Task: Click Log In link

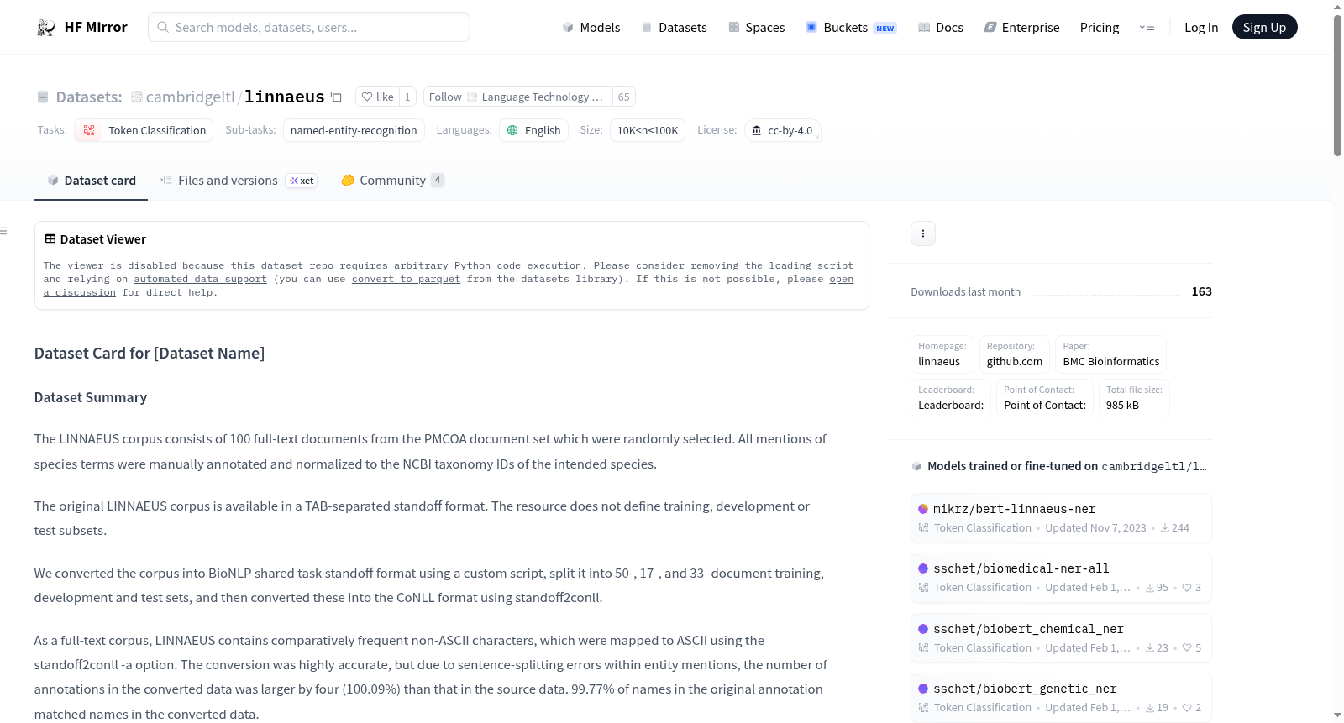Action: [x=1201, y=28]
